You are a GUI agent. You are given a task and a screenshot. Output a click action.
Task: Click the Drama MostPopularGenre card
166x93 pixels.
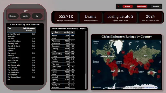[x=91, y=18]
